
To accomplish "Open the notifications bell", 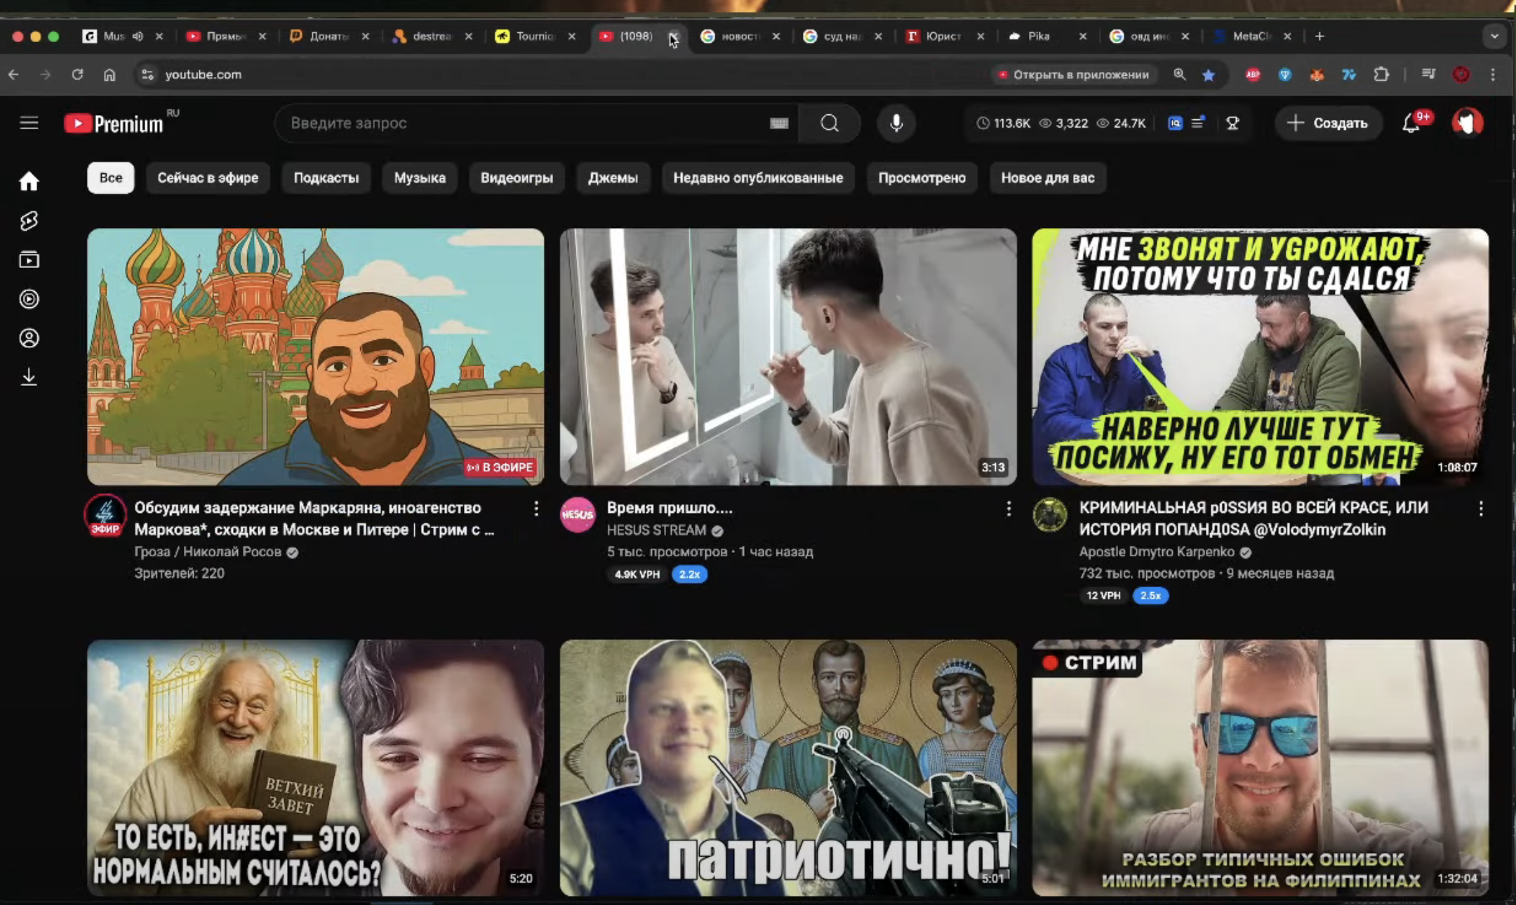I will tap(1411, 123).
